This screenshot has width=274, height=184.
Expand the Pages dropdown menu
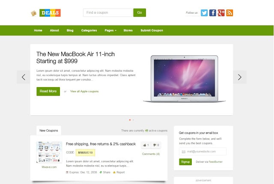pos(110,30)
